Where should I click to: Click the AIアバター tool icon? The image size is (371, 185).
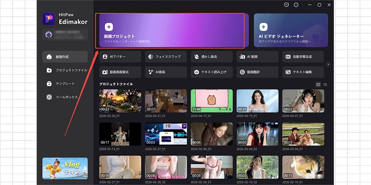105,56
